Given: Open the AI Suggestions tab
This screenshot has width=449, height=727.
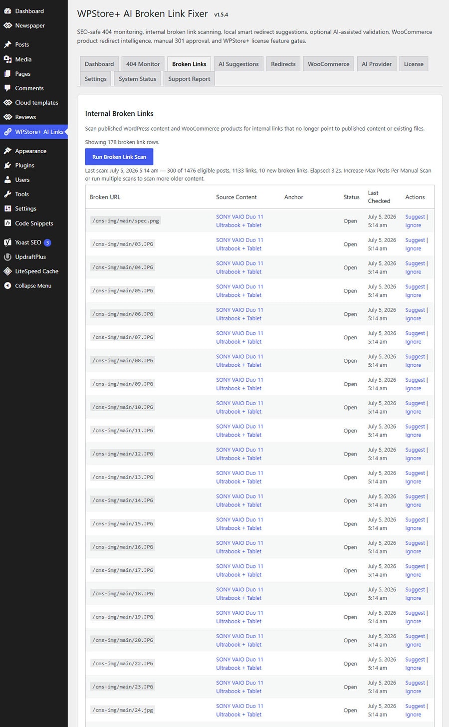Looking at the screenshot, I should point(238,64).
